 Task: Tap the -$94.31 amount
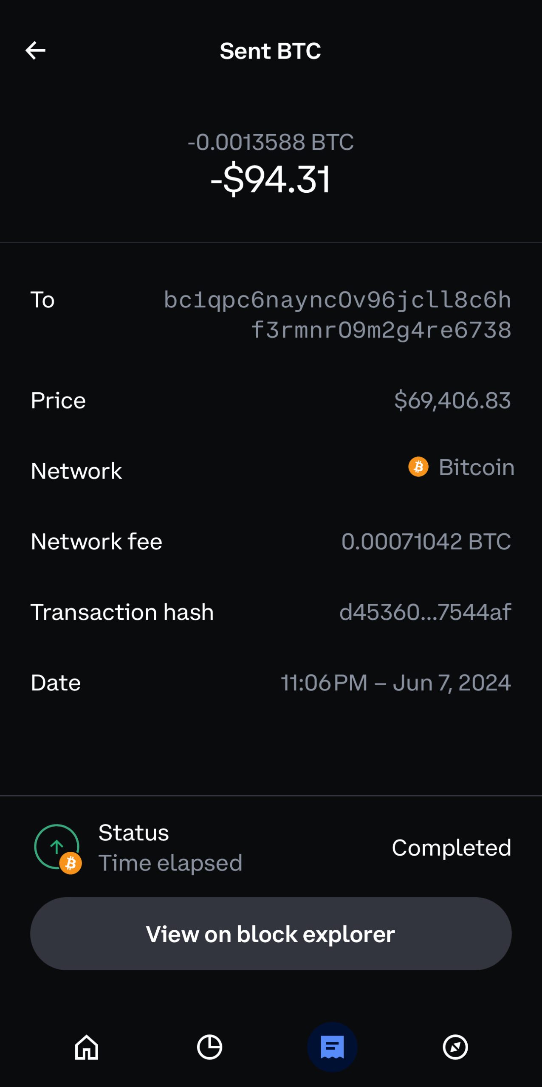pos(271,180)
